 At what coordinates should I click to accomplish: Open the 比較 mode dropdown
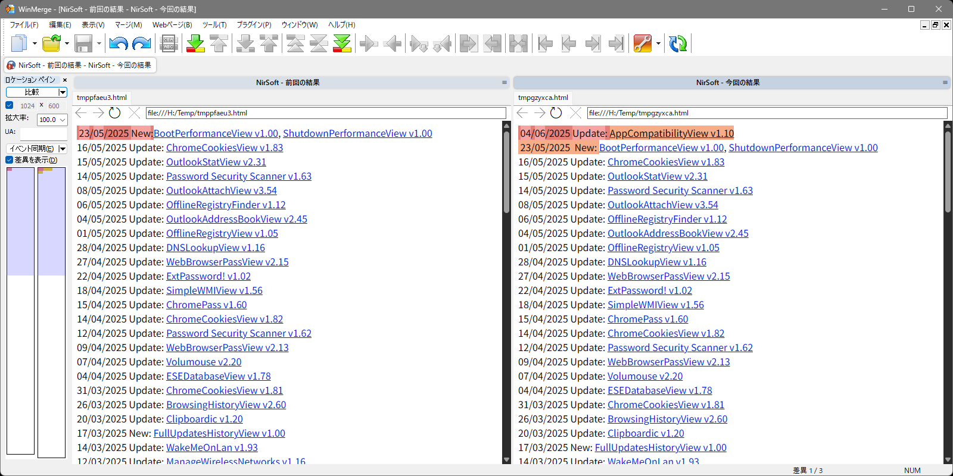(63, 92)
